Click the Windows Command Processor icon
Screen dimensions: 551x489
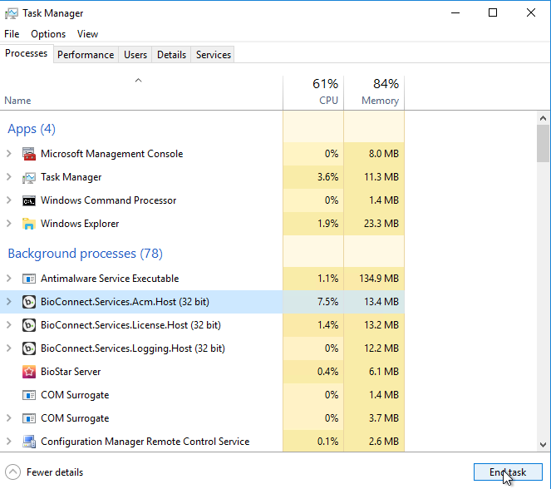pyautogui.click(x=29, y=200)
